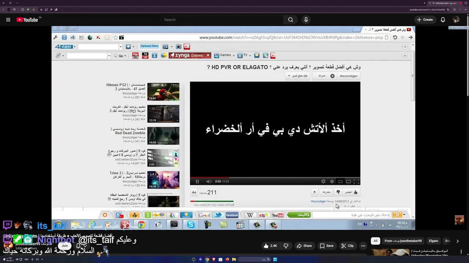The width and height of the screenshot is (469, 263).
Task: Open thezizotiger channel name beside the subscribe button
Action: 348,76
